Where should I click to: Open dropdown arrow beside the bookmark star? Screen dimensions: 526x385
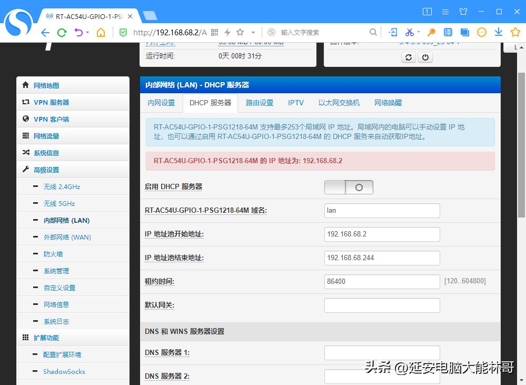pyautogui.click(x=253, y=33)
